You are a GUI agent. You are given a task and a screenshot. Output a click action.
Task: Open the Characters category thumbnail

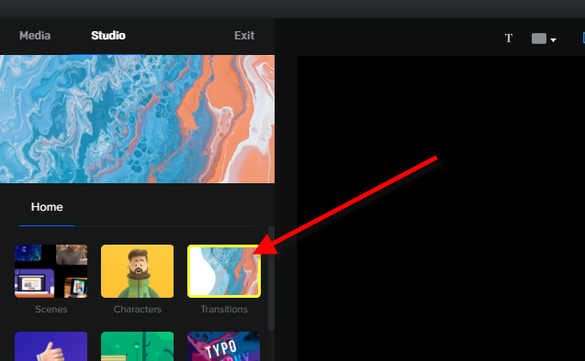click(x=138, y=271)
